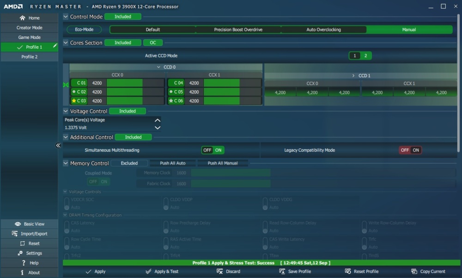Click the AMD logo in title bar
462x278 pixels.
pos(13,6)
